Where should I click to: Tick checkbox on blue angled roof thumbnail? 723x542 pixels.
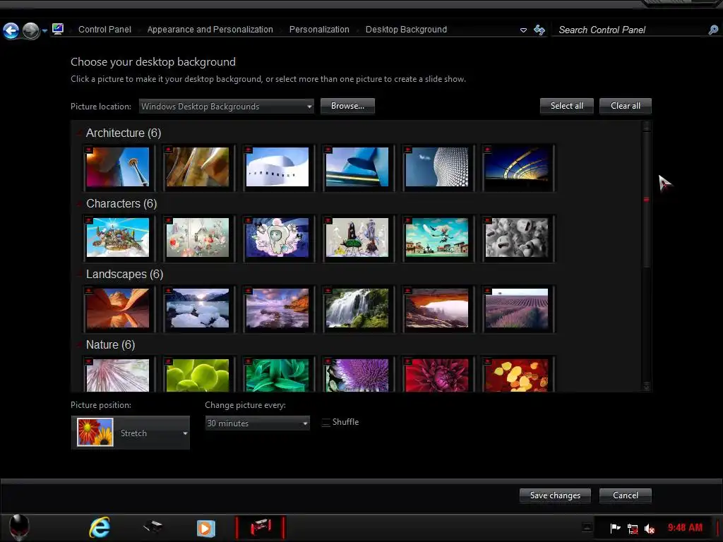click(x=328, y=150)
